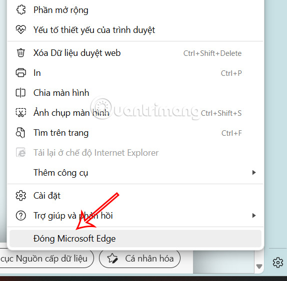Click the find on page magnifier icon
Image resolution: width=287 pixels, height=281 pixels.
click(x=20, y=133)
